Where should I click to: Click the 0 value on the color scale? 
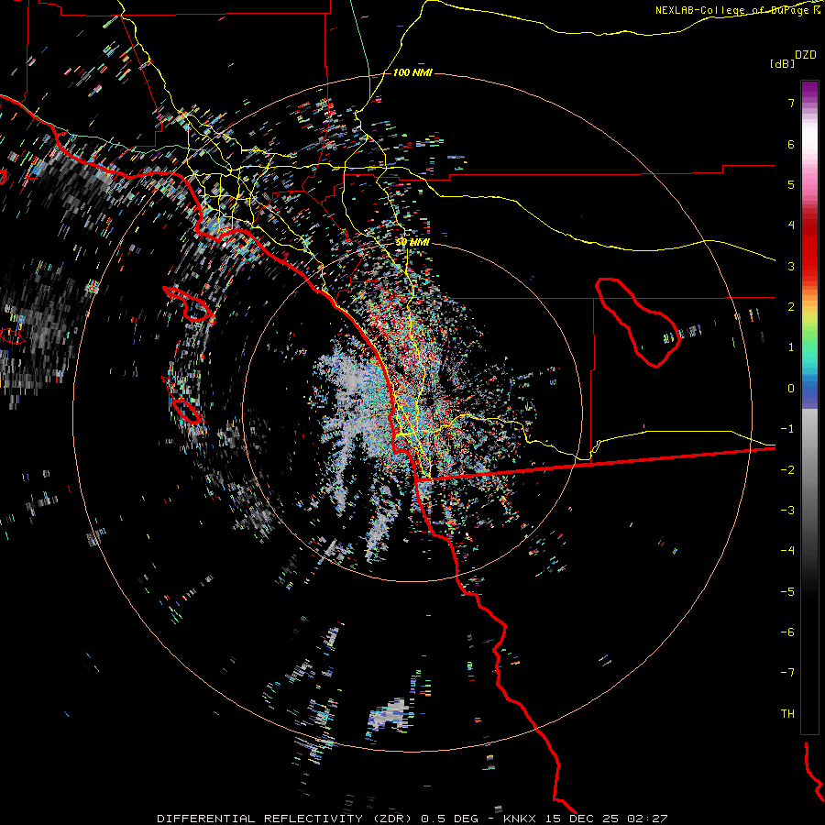tap(791, 389)
